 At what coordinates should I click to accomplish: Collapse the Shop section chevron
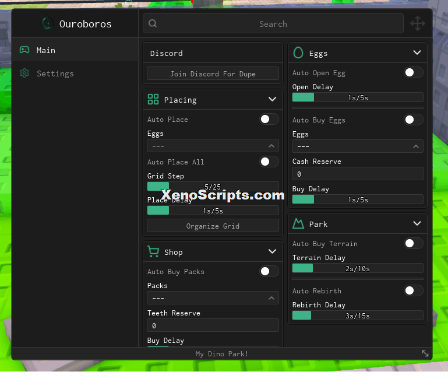click(272, 251)
